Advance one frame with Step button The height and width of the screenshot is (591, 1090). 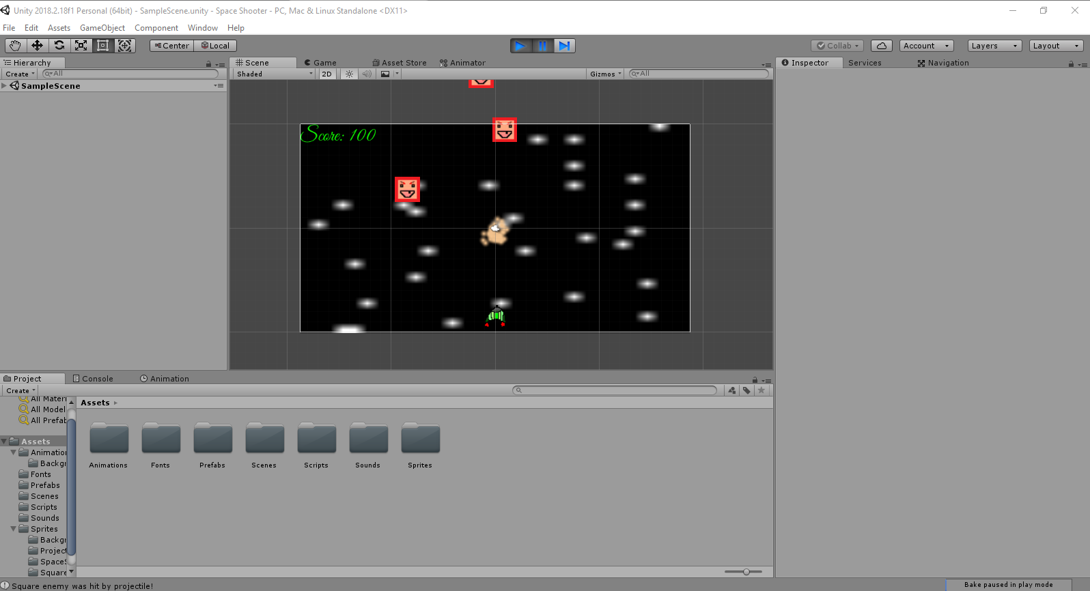point(564,46)
